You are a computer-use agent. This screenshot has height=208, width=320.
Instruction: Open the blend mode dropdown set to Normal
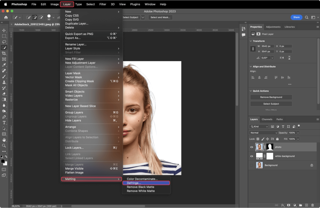263,133
